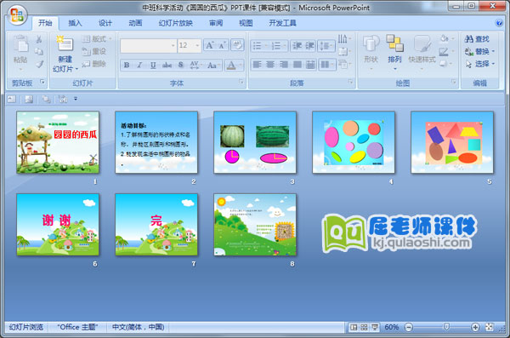Click the fit slide to window icon
Image resolution: width=510 pixels, height=338 pixels.
[x=490, y=327]
